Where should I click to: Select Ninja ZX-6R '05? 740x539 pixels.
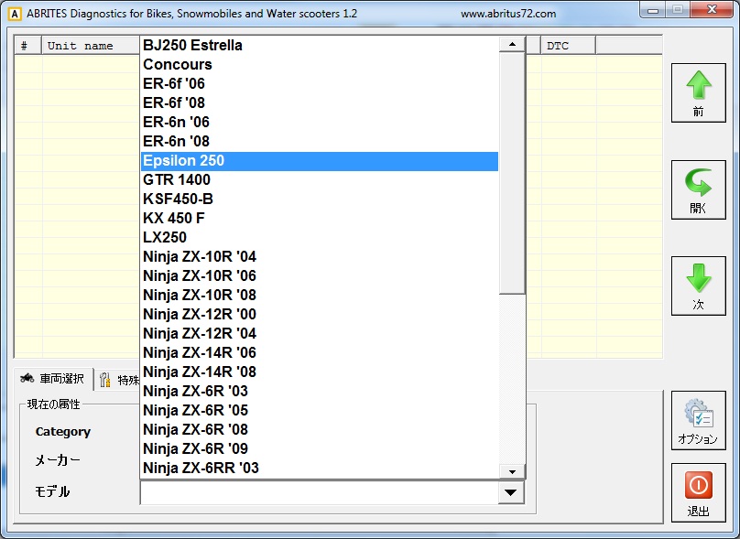(320, 410)
